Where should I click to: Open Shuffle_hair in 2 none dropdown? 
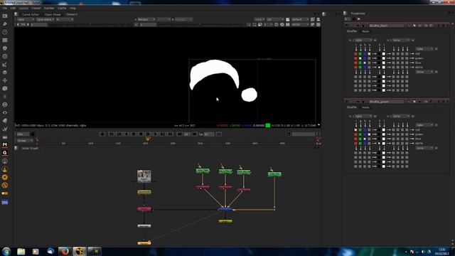(401, 40)
